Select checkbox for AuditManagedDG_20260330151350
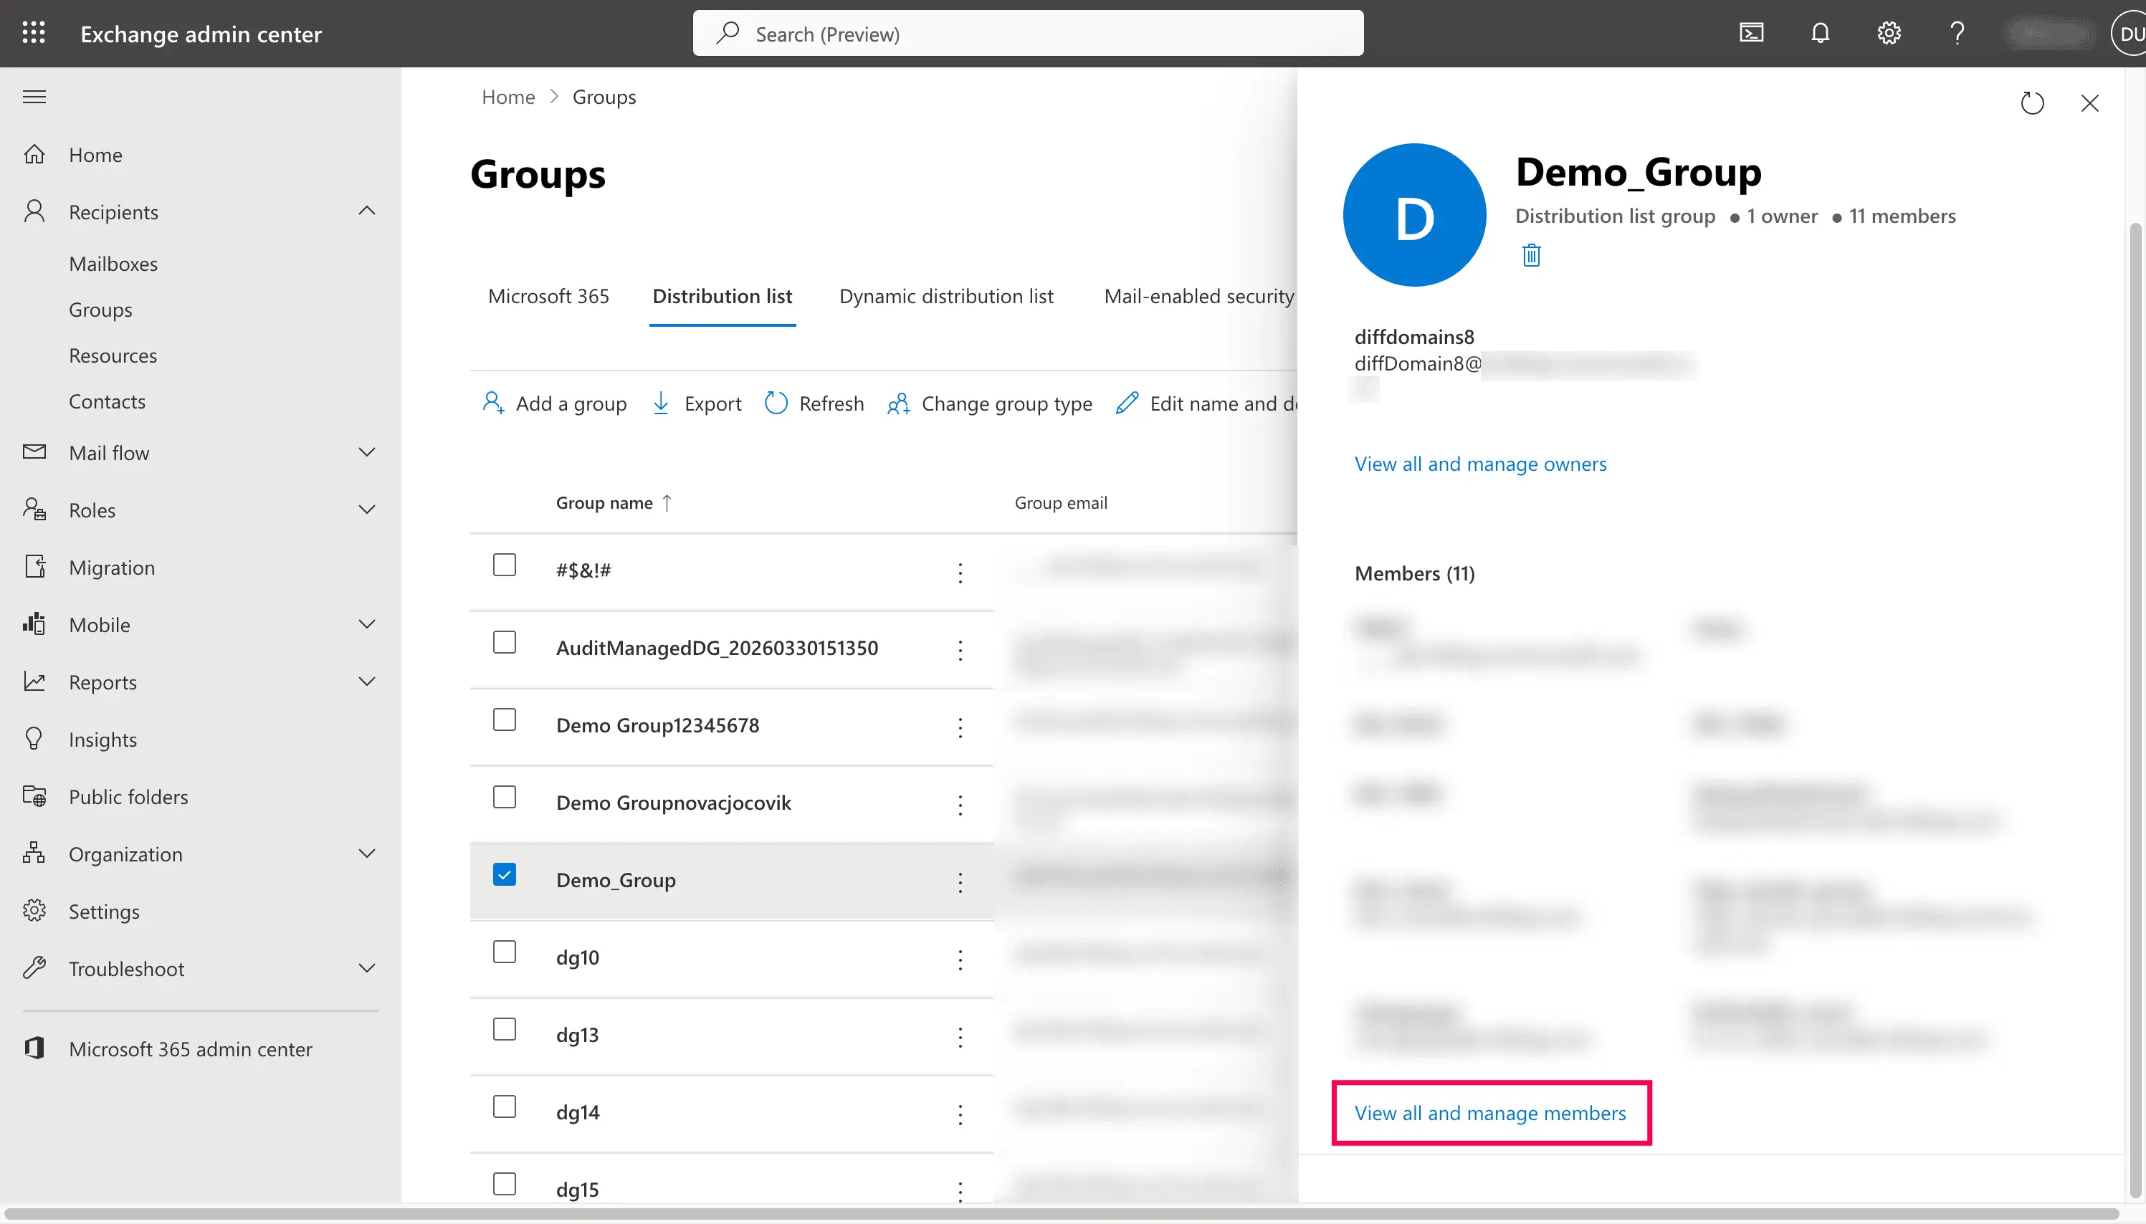Image resolution: width=2146 pixels, height=1224 pixels. (x=505, y=642)
